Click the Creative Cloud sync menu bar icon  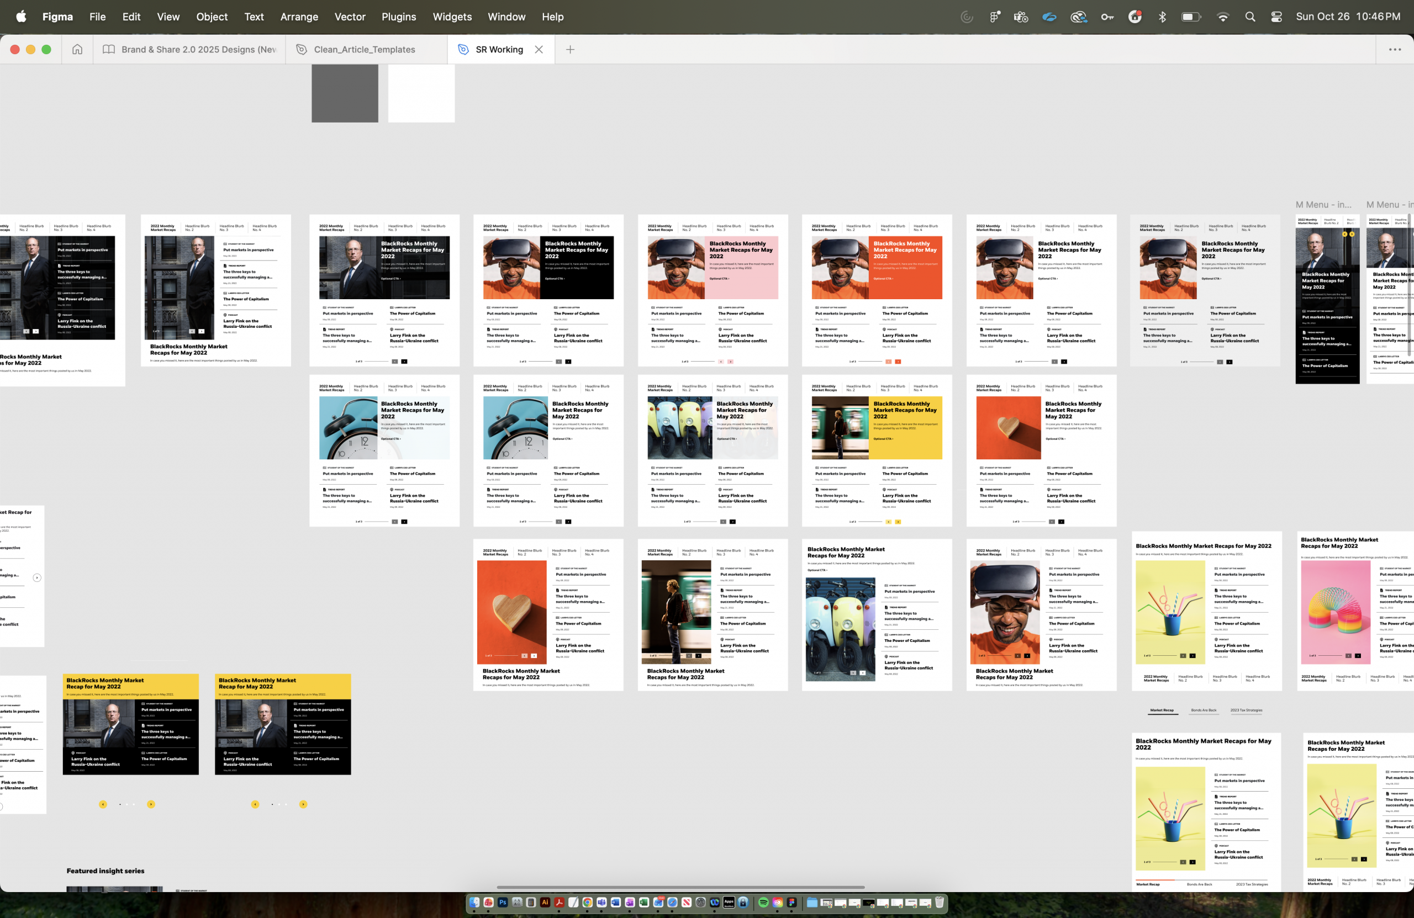coord(1078,17)
